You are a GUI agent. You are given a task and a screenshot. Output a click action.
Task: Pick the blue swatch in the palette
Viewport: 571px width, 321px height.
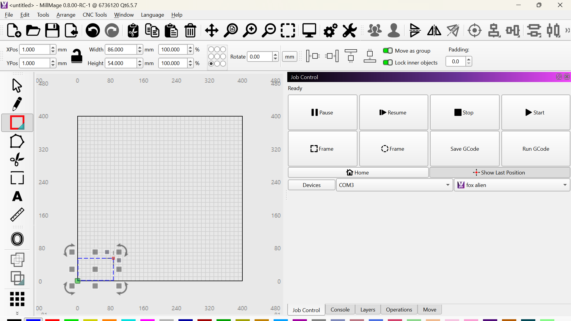click(x=33, y=320)
